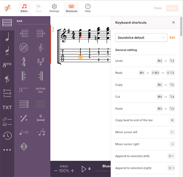The image size is (183, 177).
Task: Open the Help tab
Action: (88, 8)
